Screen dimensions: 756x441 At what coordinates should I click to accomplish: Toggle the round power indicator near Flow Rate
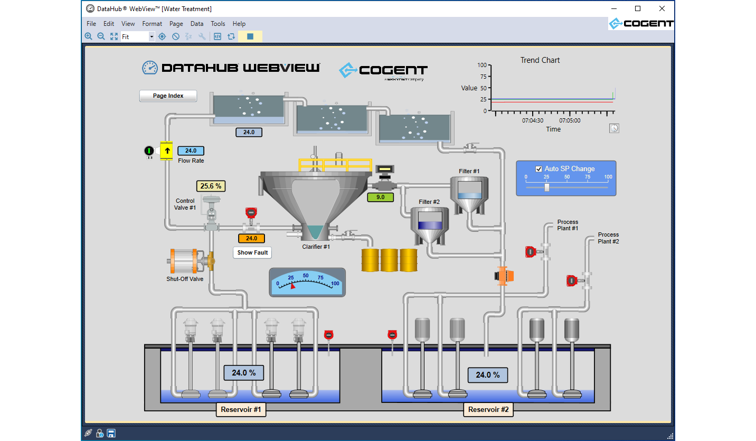tap(149, 151)
